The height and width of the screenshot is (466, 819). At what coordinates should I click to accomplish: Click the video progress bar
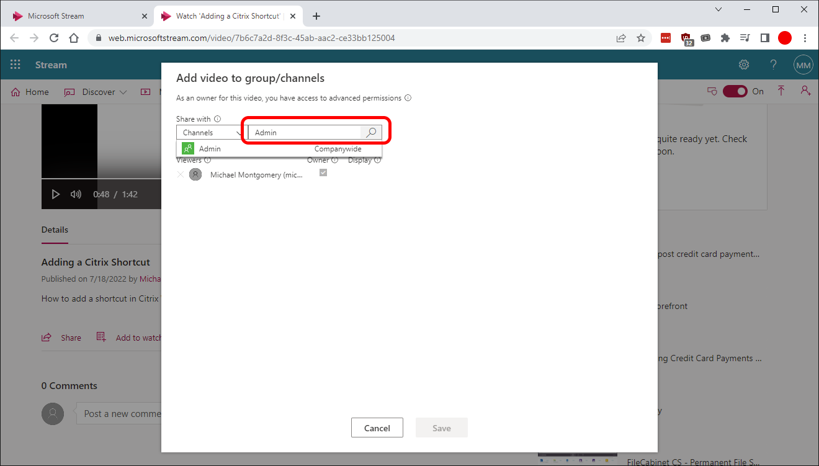click(x=101, y=179)
